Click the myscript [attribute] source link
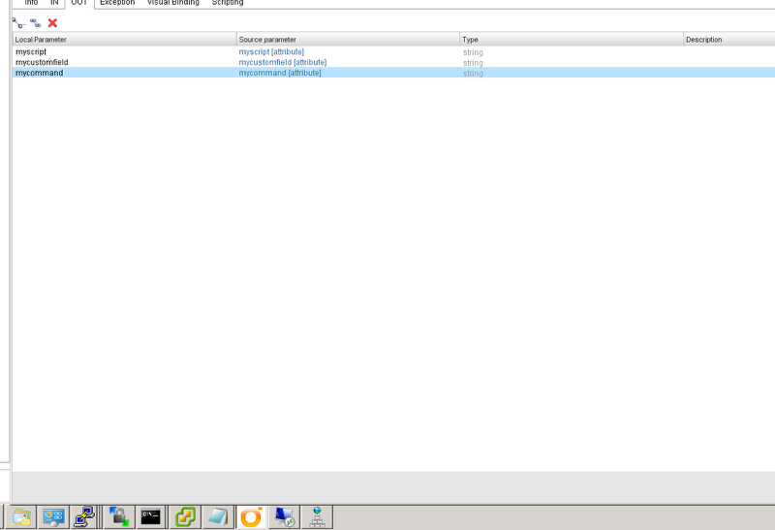This screenshot has height=530, width=775. 271,51
